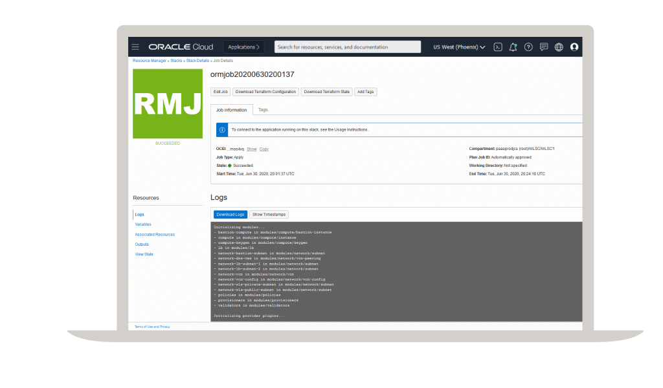Viewport: 663px width, 388px height.
Task: Click the job title ormjob20200630200137
Action: [253, 74]
